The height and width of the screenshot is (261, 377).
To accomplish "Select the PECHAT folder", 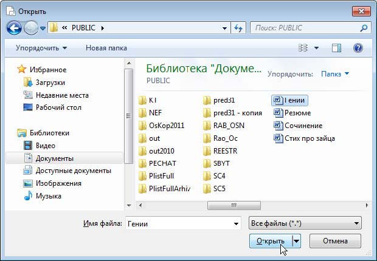I will [x=157, y=163].
